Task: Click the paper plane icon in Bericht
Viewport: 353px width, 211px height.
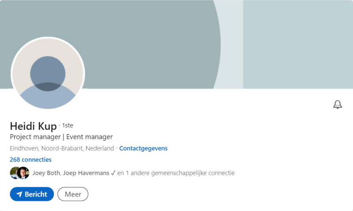Action: (x=19, y=194)
